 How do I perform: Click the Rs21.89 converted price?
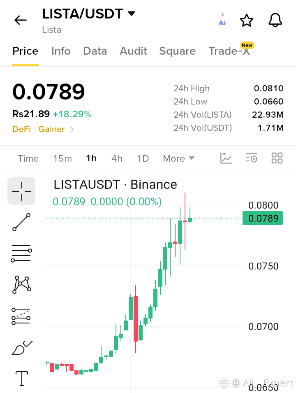click(x=31, y=114)
